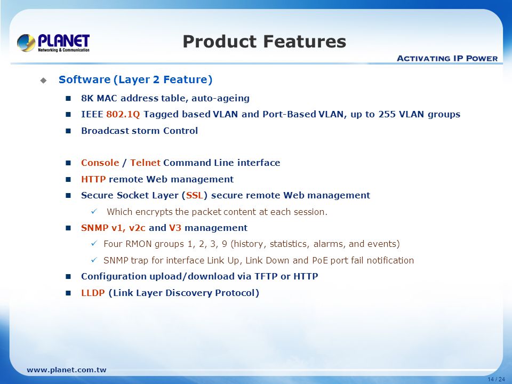Click the red 'HTTP' word in remote Web management
Screen dimensions: 512x384
[x=93, y=179]
